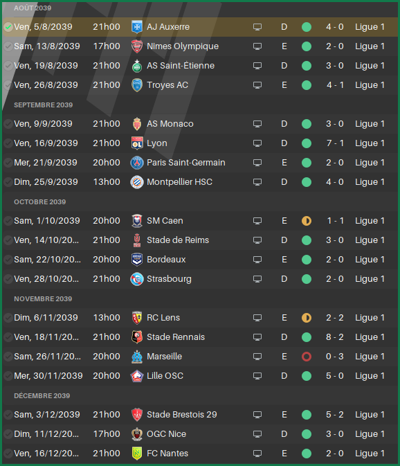This screenshot has height=466, width=400.
Task: Click the TV icon on SM Caen row
Action: pyautogui.click(x=257, y=221)
